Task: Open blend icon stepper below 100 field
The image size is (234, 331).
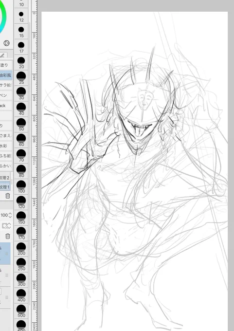Action: pyautogui.click(x=9, y=226)
